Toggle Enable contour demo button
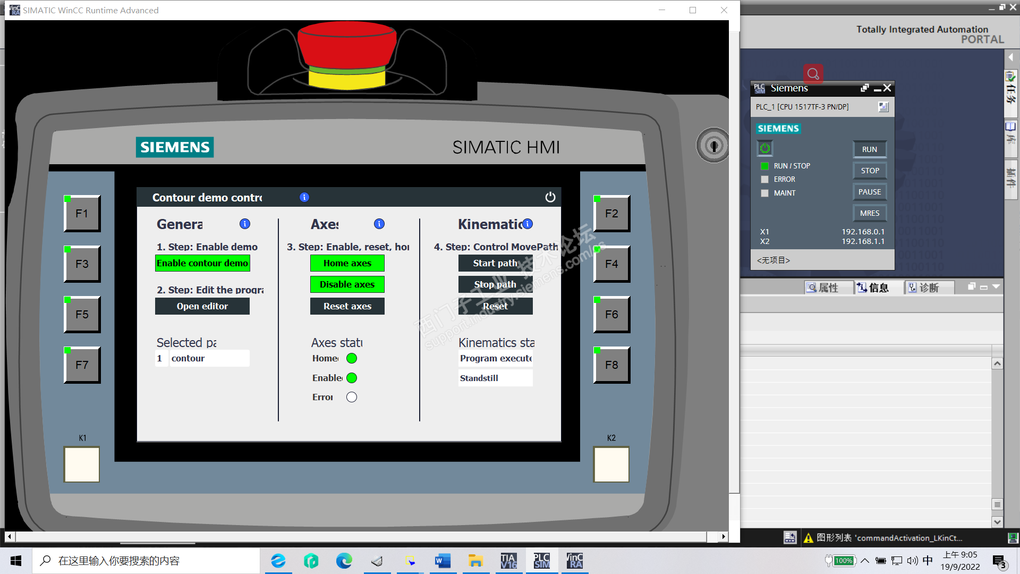The height and width of the screenshot is (574, 1020). click(x=202, y=263)
